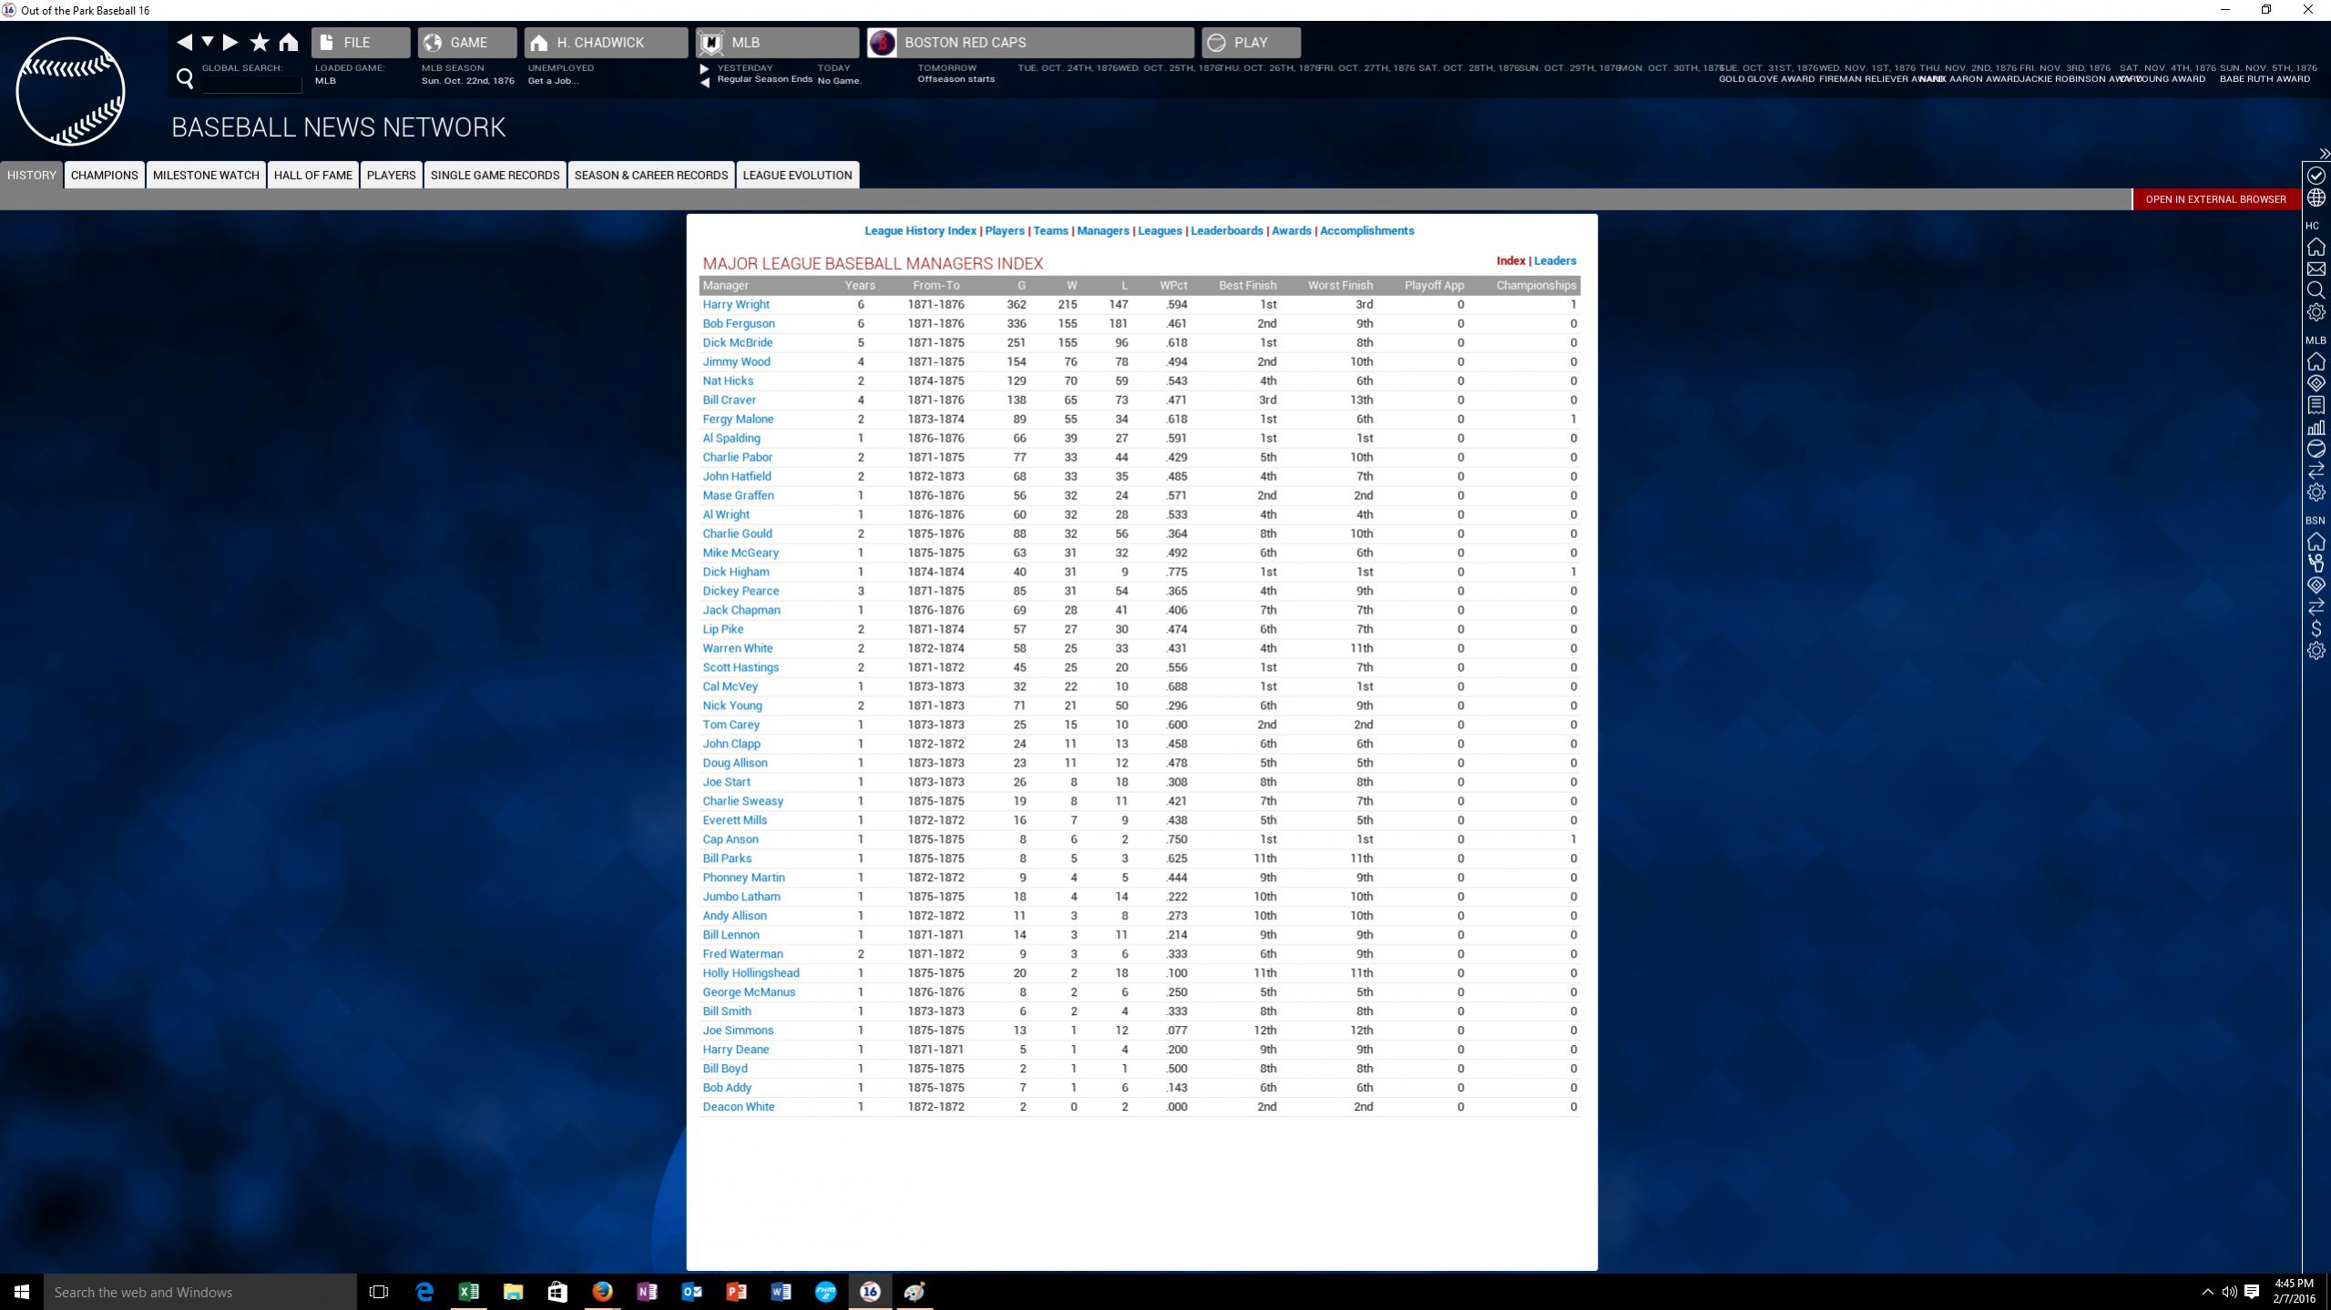Collapse the right sidebar with double chevron
The height and width of the screenshot is (1310, 2331).
point(2324,154)
